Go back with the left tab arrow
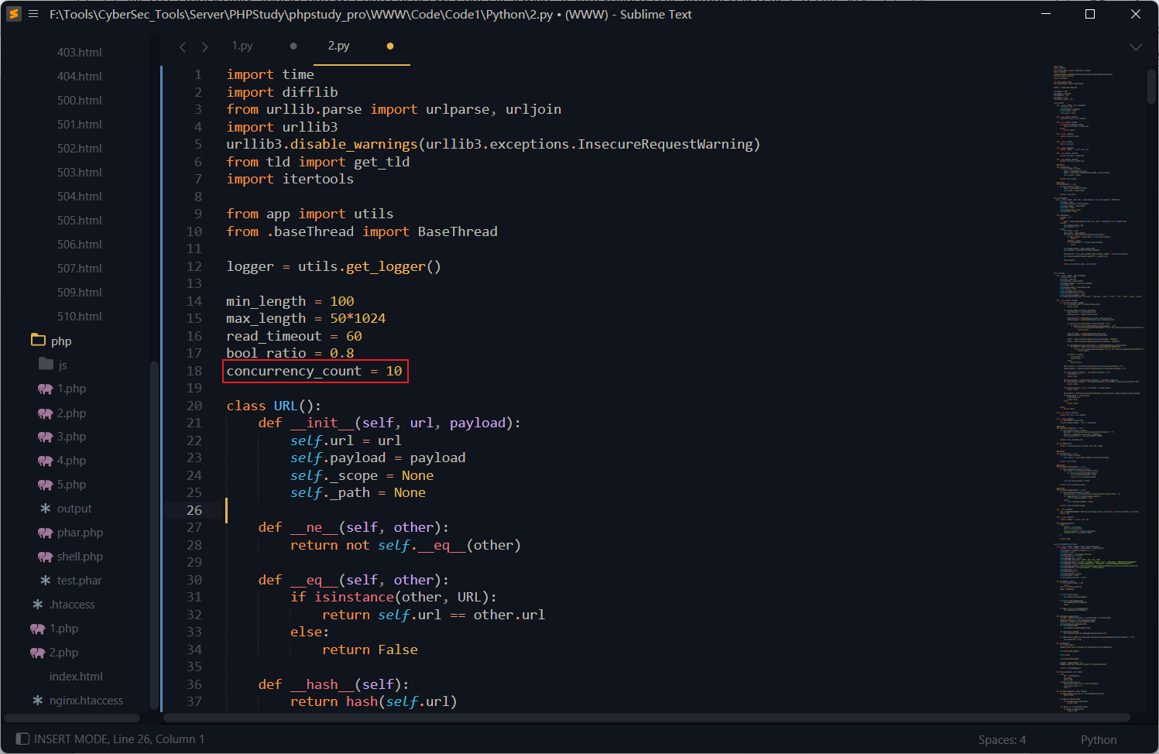The width and height of the screenshot is (1159, 754). 183,47
